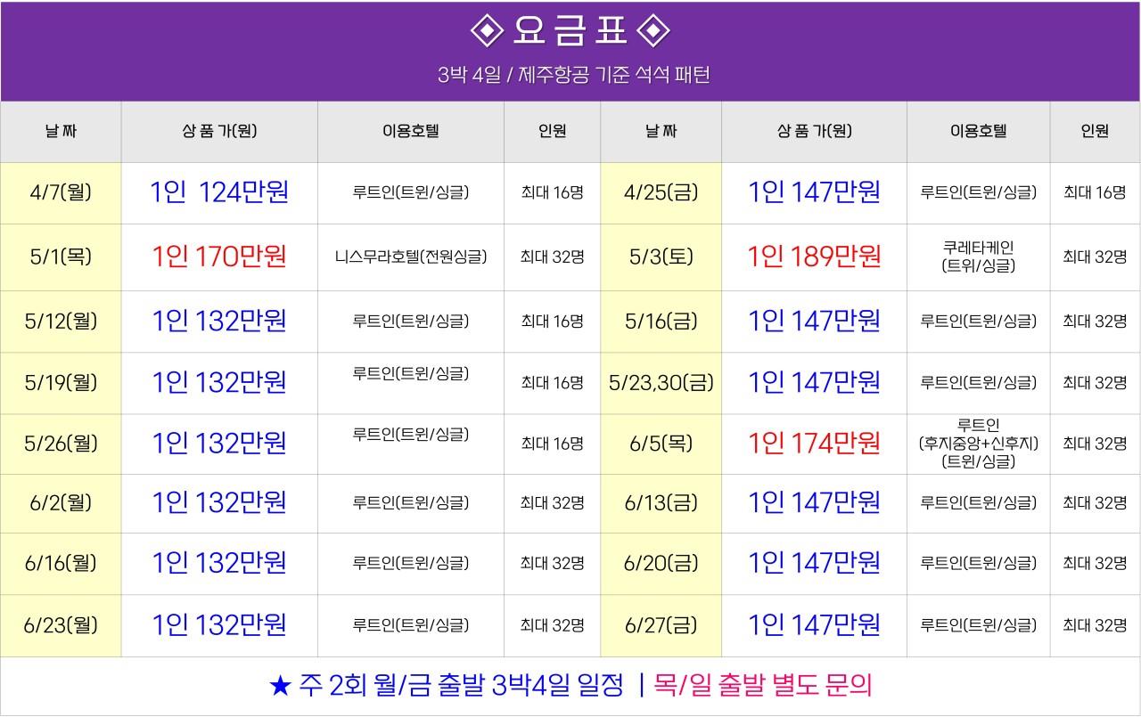The width and height of the screenshot is (1141, 717).
Task: Click the 147만원 price for 6/20(금)
Action: (815, 564)
